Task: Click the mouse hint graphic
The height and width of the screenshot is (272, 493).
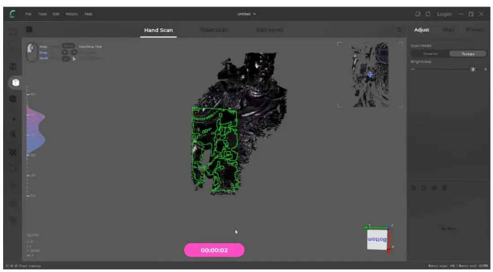Action: 31,52
